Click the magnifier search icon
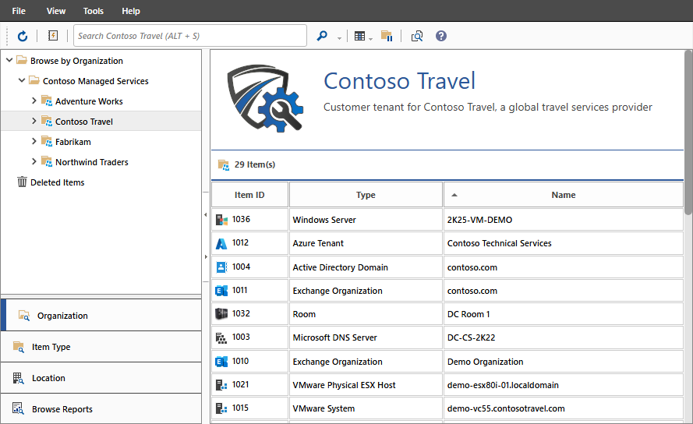Screen dimensions: 693x424 coord(322,36)
